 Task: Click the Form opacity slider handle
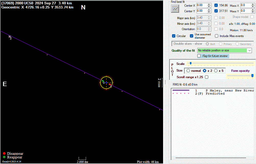252,76
